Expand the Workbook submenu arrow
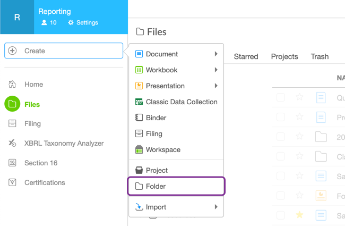 216,70
